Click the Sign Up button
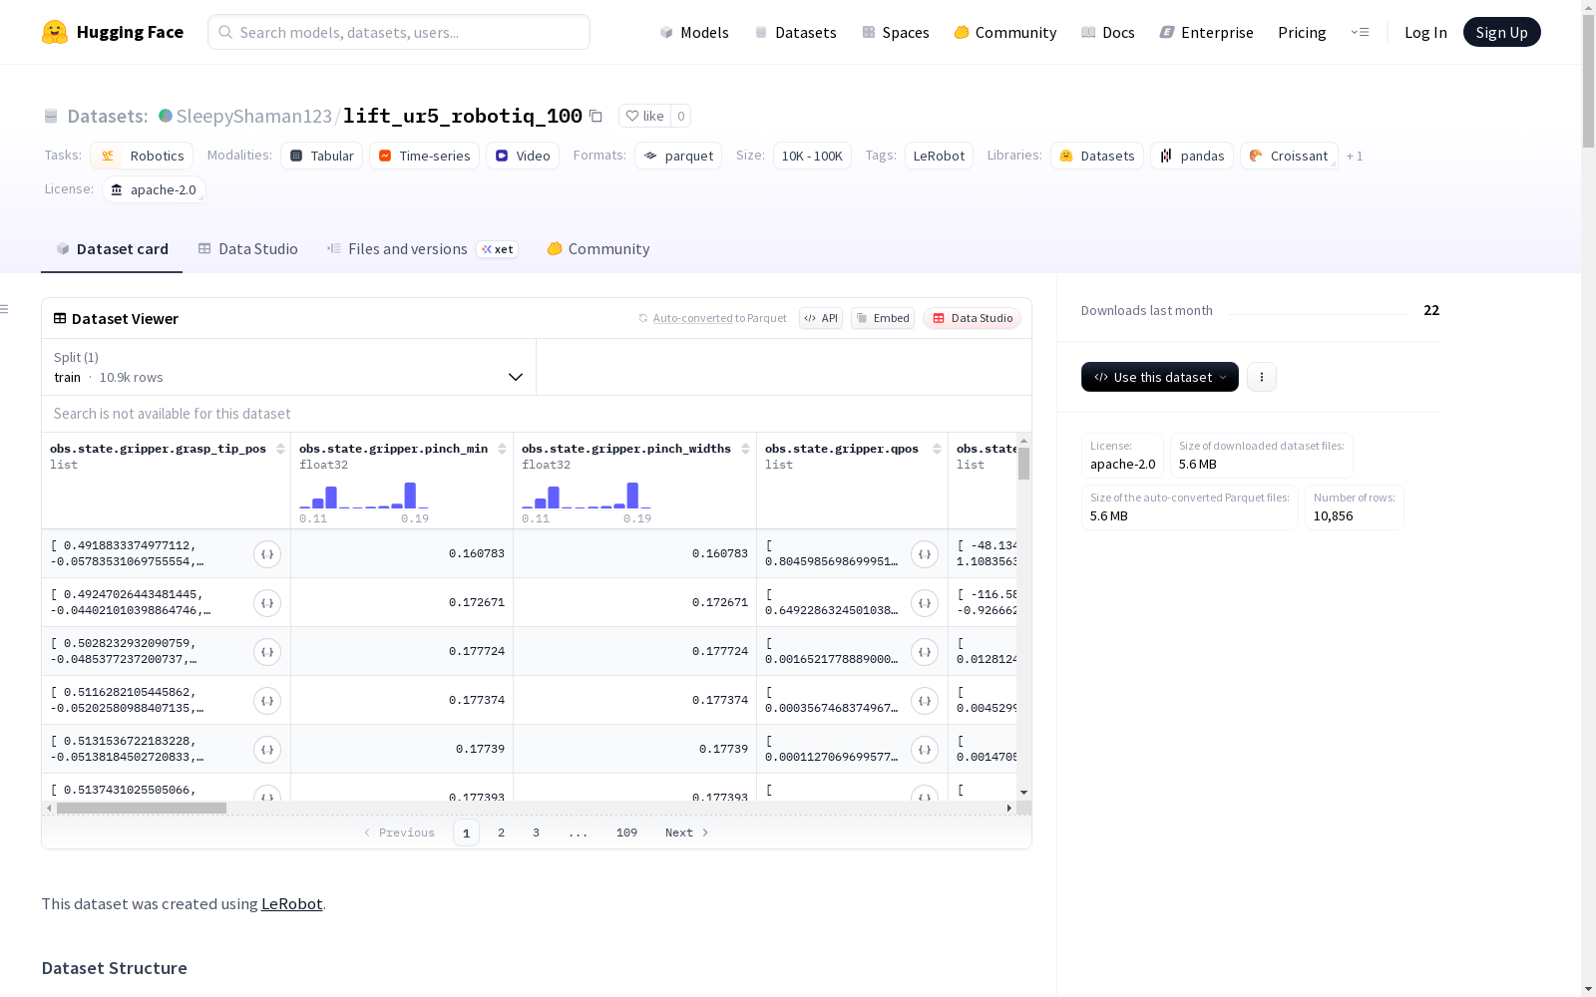1596x997 pixels. [1502, 32]
